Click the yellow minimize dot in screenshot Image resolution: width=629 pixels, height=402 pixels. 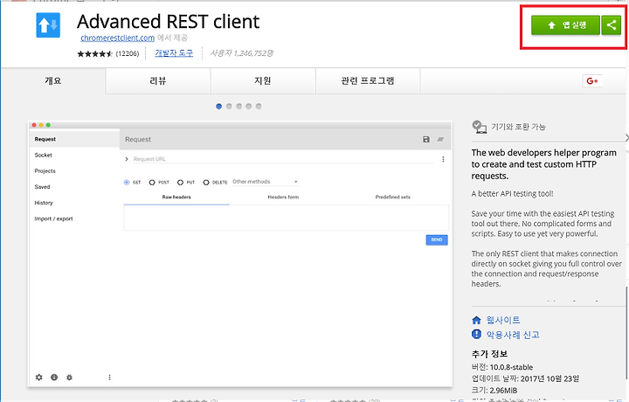coord(41,125)
